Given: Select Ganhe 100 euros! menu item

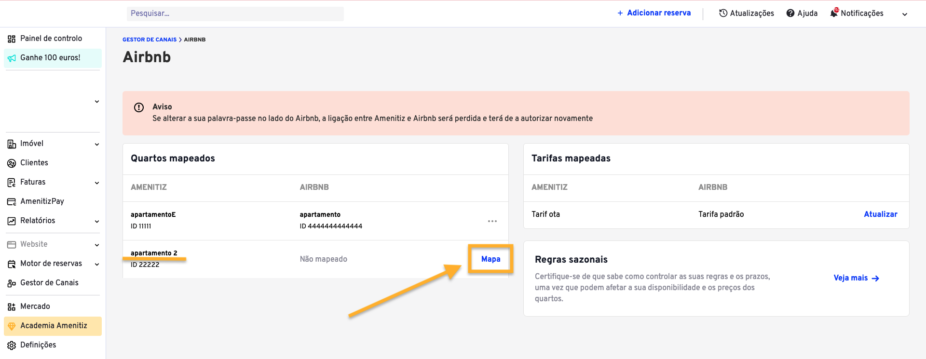Looking at the screenshot, I should pyautogui.click(x=53, y=58).
